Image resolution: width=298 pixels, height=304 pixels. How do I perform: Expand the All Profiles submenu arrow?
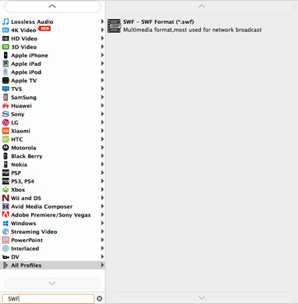coord(102,265)
